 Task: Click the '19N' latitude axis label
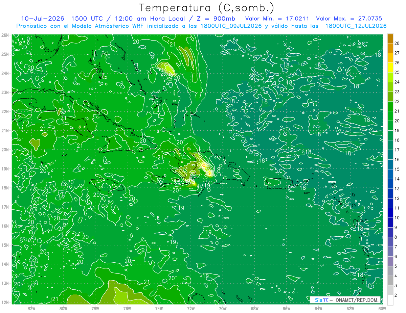pyautogui.click(x=5, y=168)
